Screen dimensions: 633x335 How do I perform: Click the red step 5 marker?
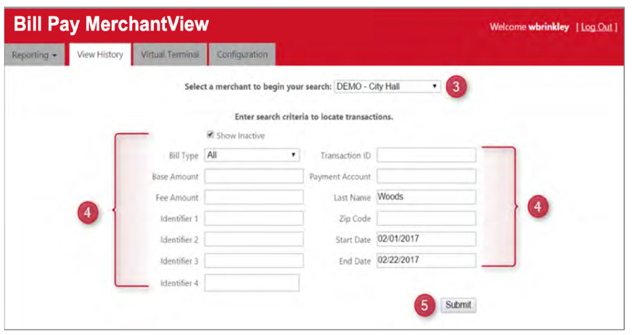pos(423,305)
